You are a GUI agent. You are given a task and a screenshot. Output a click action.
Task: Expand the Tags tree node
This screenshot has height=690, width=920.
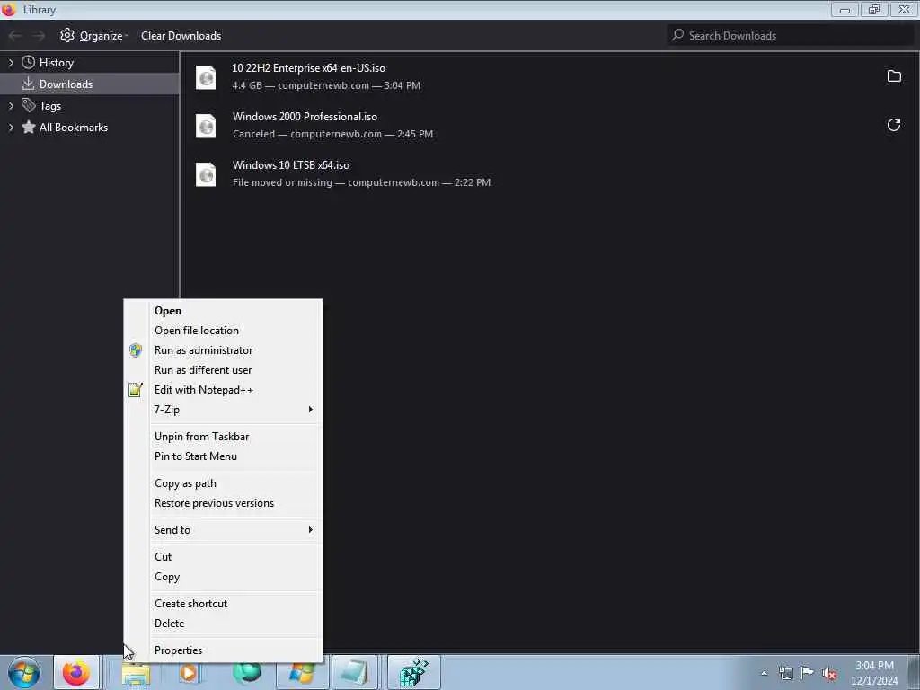tap(11, 106)
